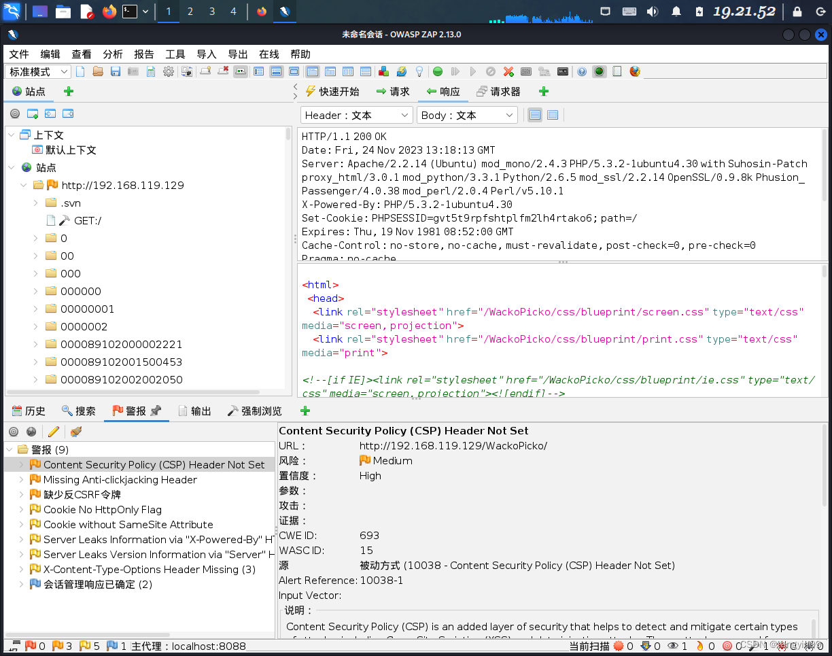Expand the Missing Anti-clickjacking Header alert
The height and width of the screenshot is (656, 832).
click(21, 479)
